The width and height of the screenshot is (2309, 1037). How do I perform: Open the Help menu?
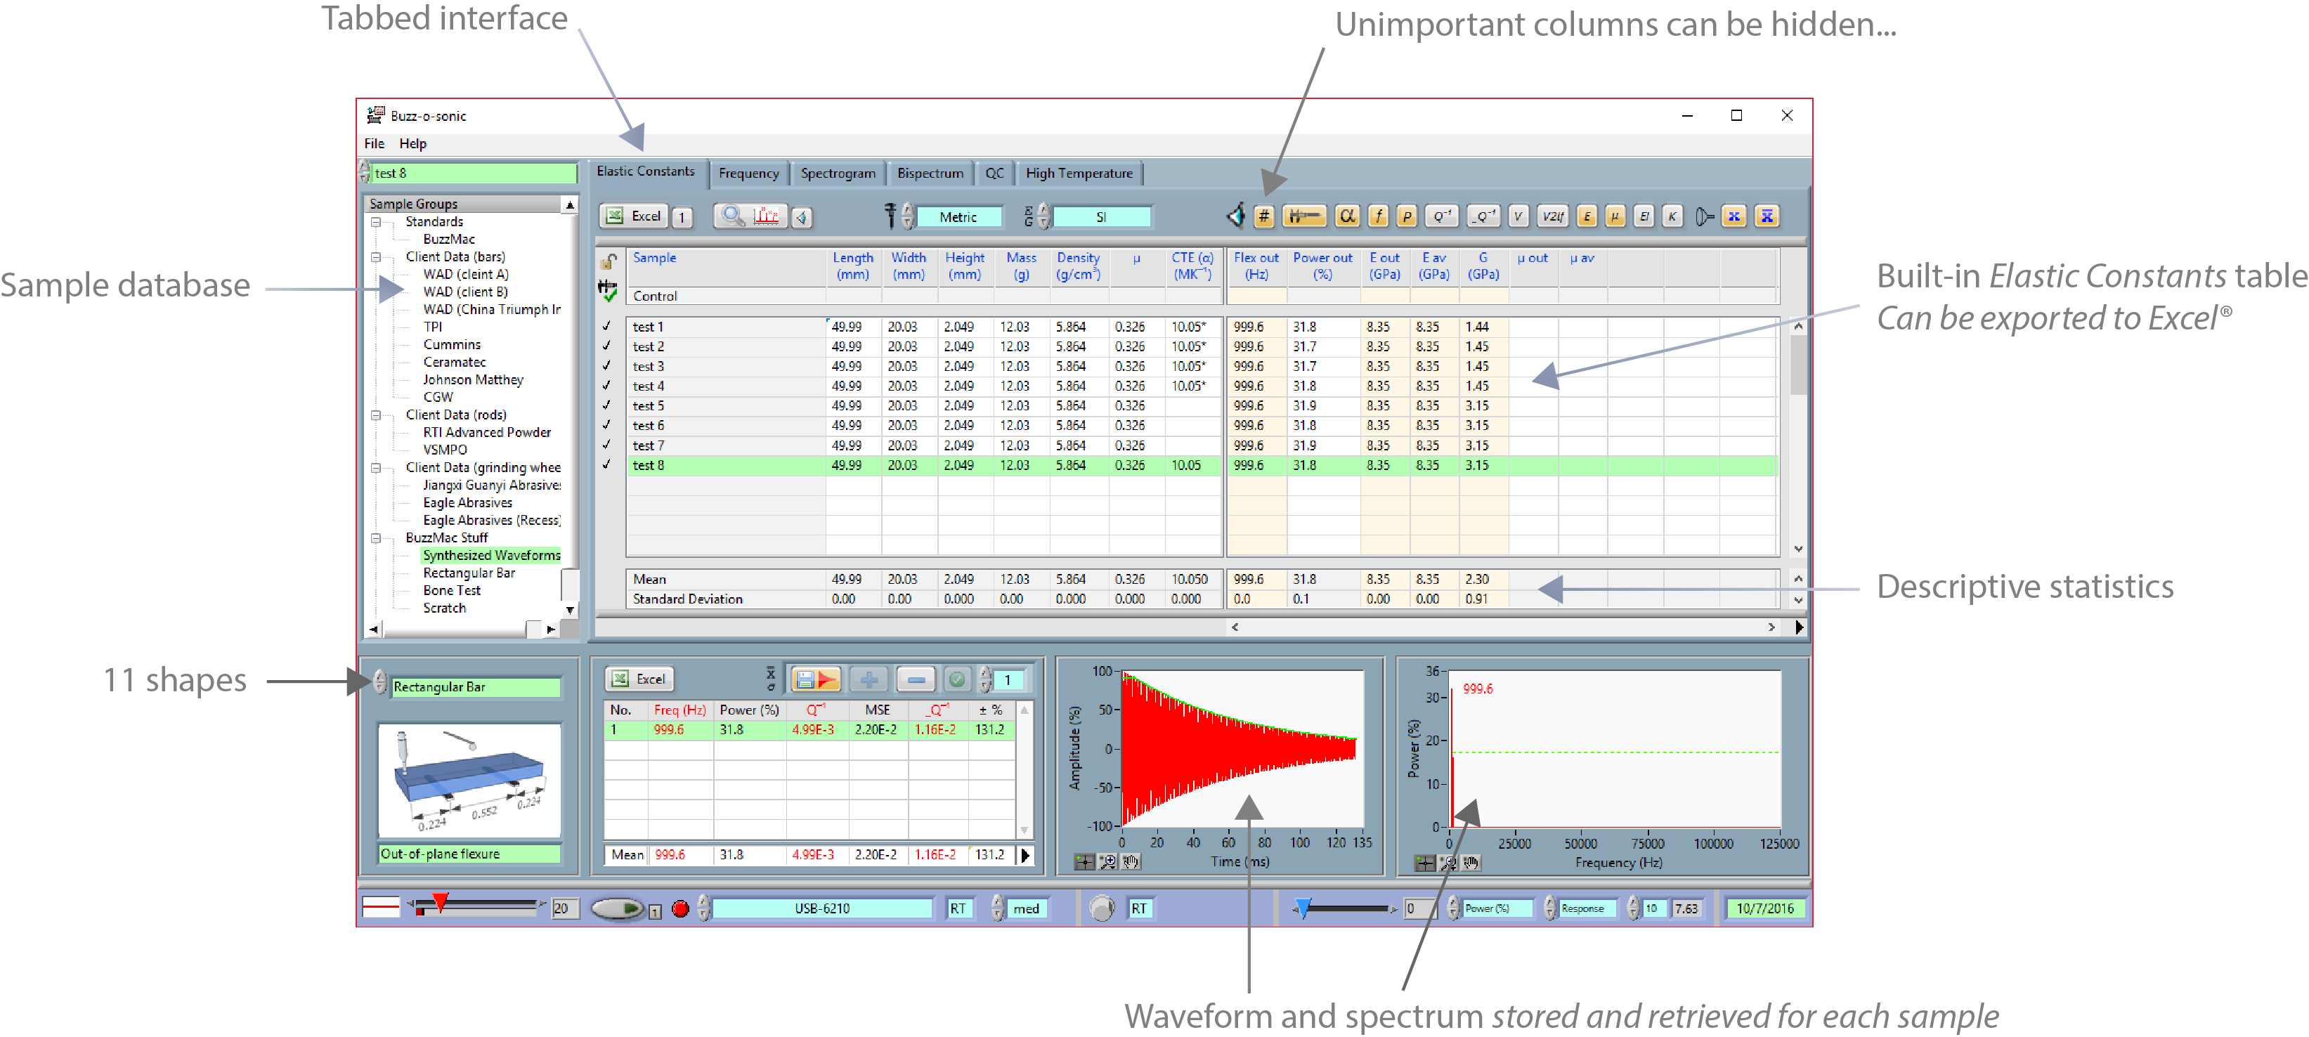(x=412, y=143)
